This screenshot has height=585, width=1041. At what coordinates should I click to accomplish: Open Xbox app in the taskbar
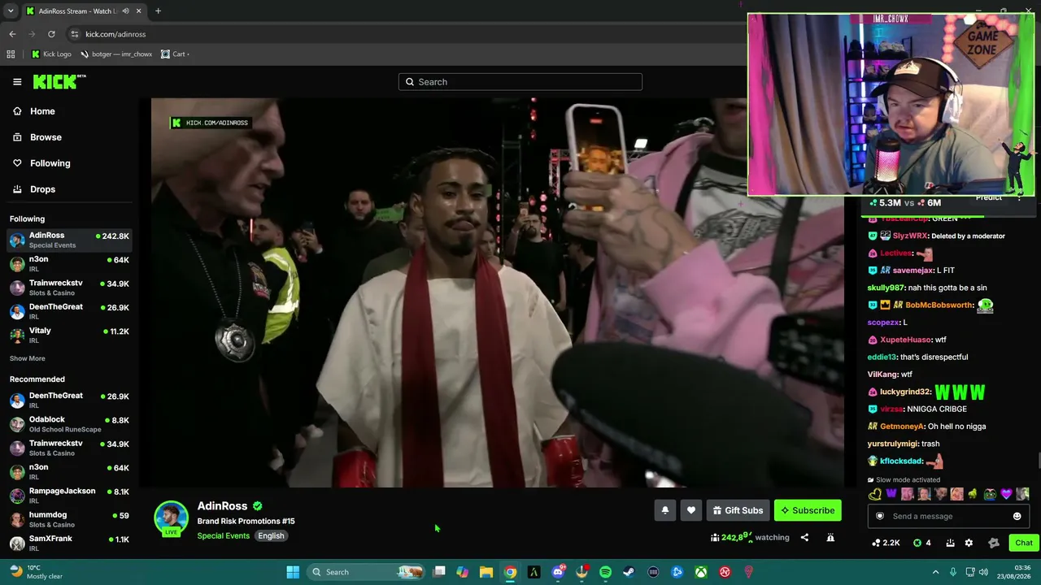click(700, 572)
